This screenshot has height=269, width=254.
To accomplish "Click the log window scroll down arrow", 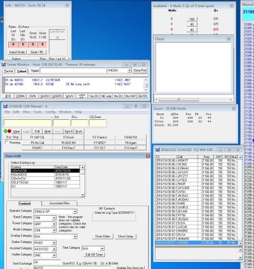I will (x=240, y=244).
